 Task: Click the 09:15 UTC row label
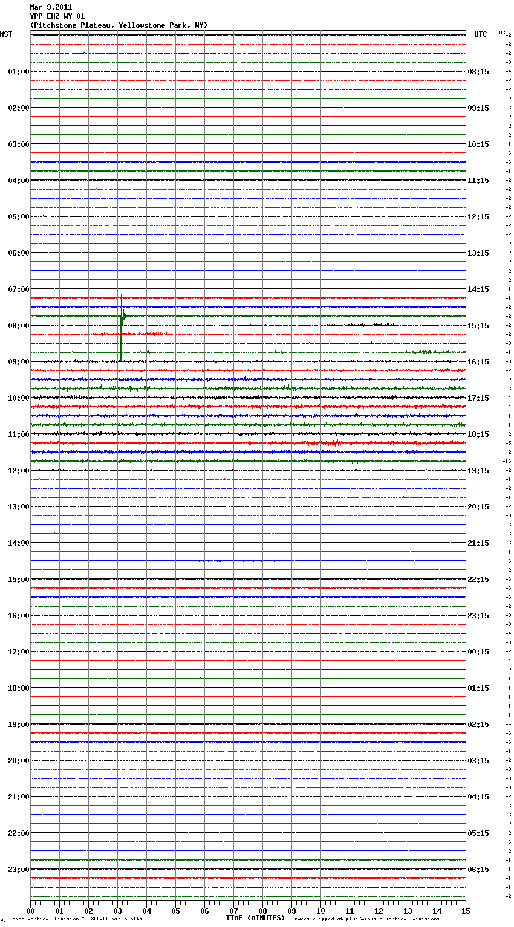pos(478,108)
